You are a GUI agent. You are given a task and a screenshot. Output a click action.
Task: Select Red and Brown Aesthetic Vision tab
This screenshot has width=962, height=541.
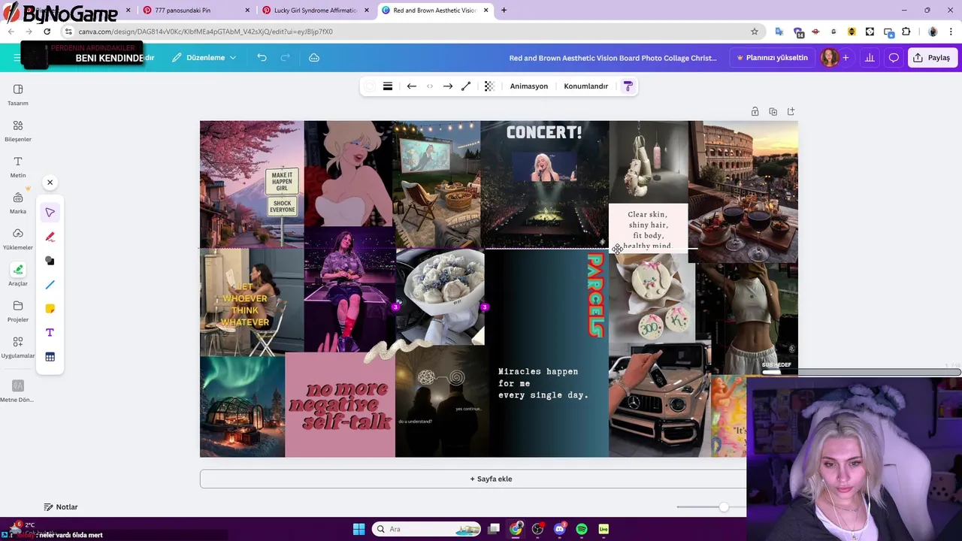(x=436, y=11)
